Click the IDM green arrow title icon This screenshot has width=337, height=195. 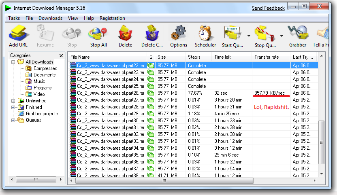[x=8, y=8]
